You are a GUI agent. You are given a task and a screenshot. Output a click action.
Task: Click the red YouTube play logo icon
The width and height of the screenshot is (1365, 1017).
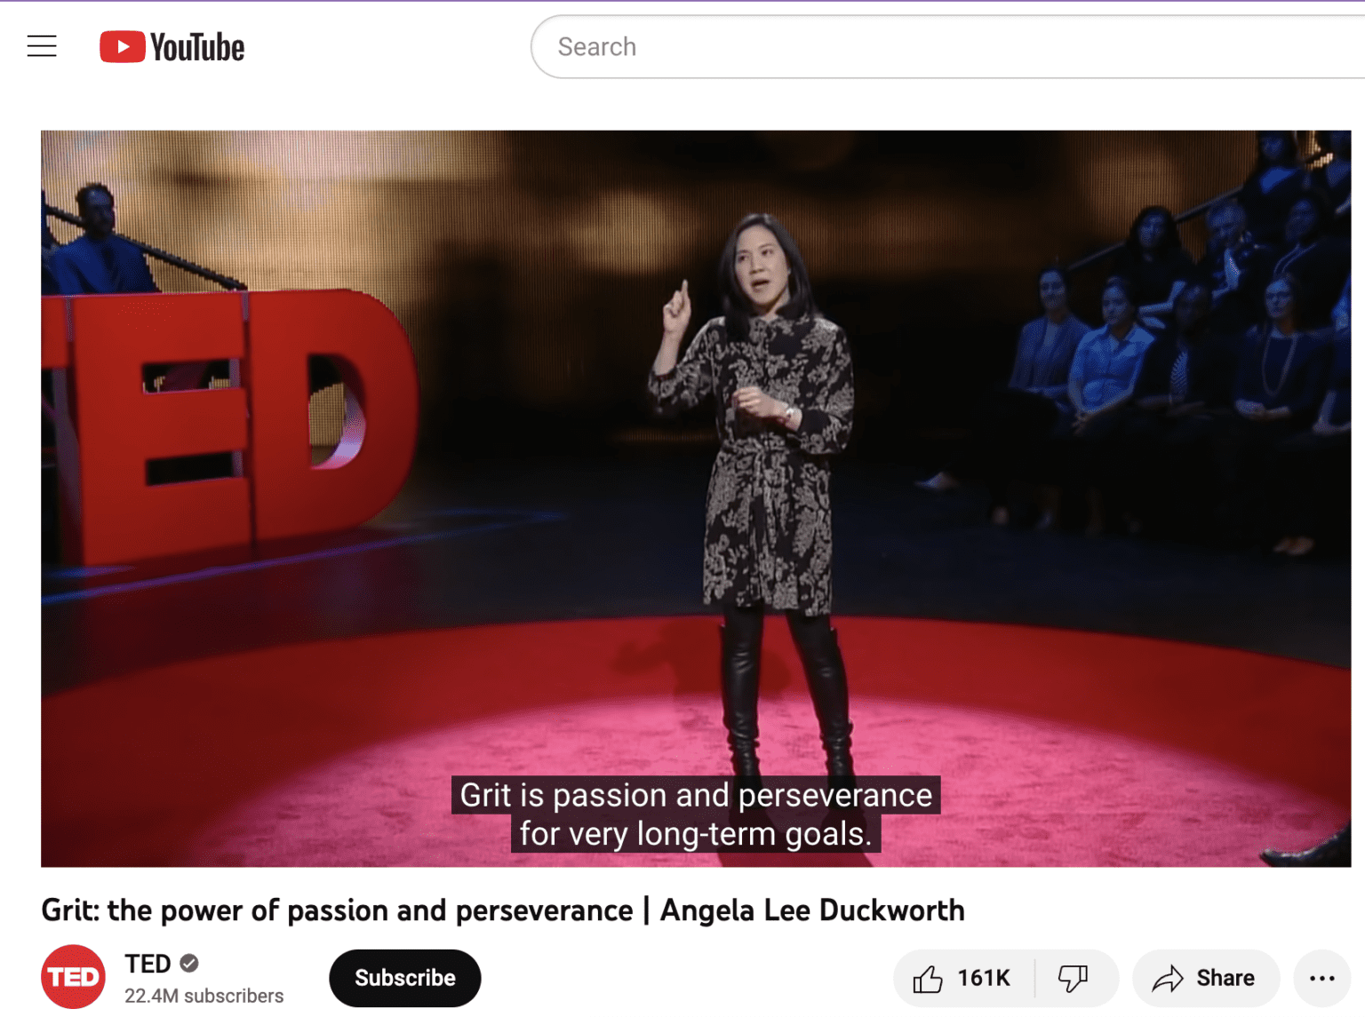(x=122, y=47)
